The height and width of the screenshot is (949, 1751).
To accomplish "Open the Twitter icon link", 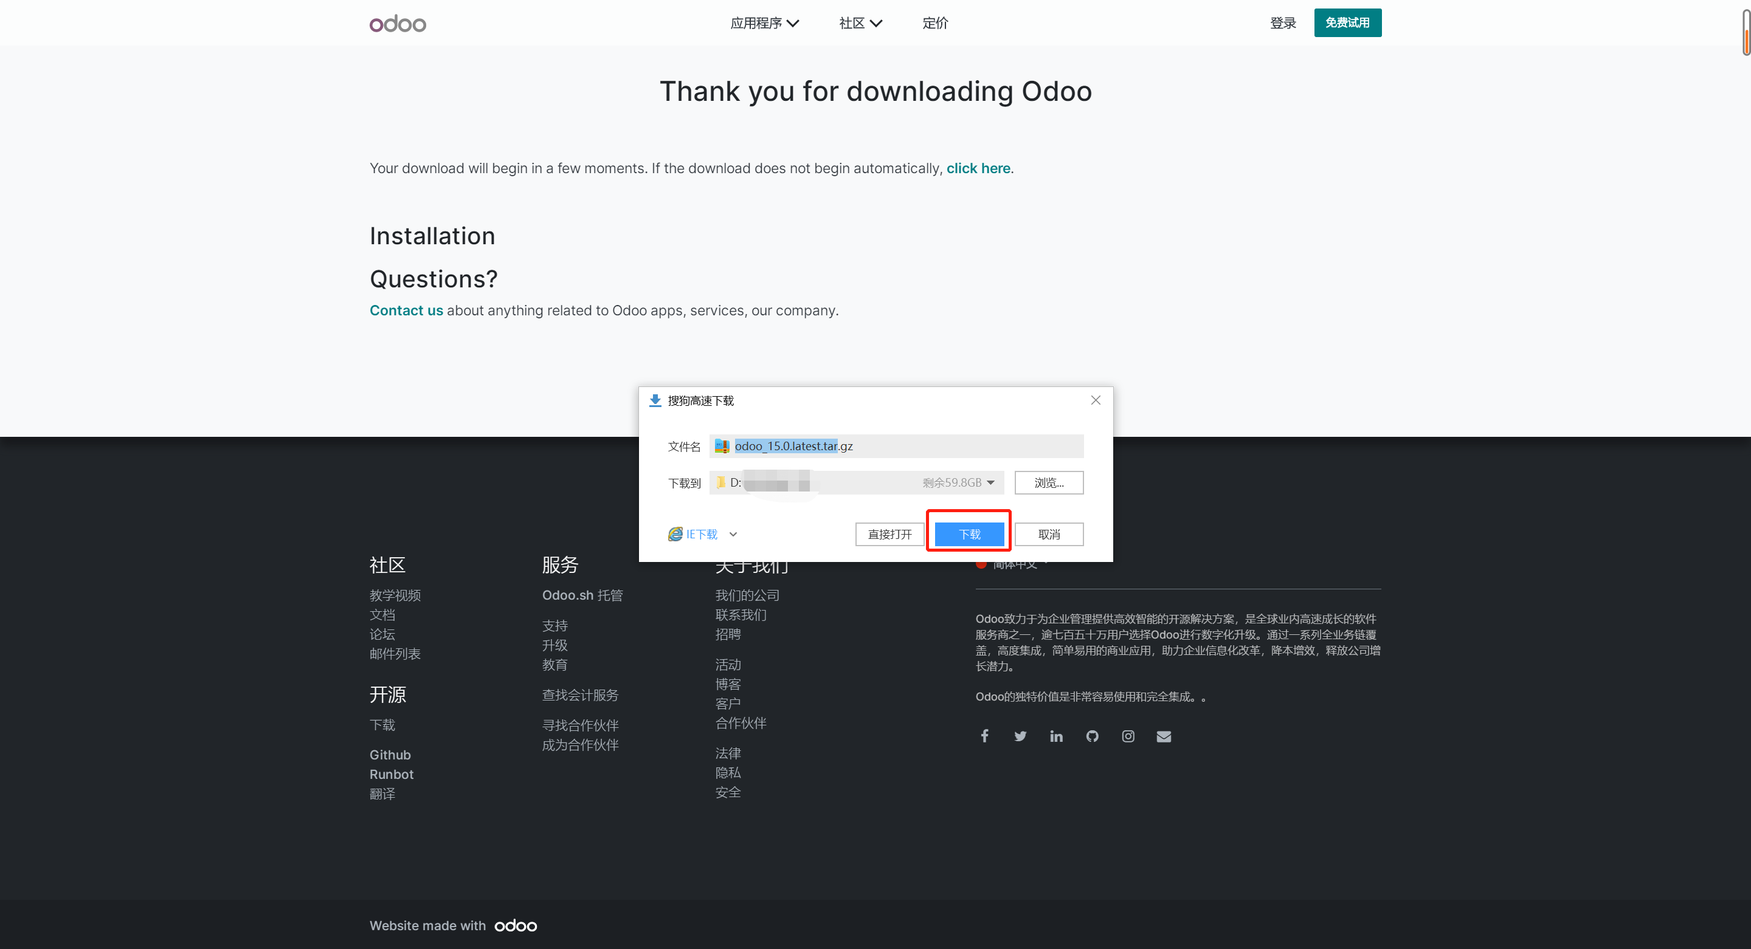I will coord(1020,736).
